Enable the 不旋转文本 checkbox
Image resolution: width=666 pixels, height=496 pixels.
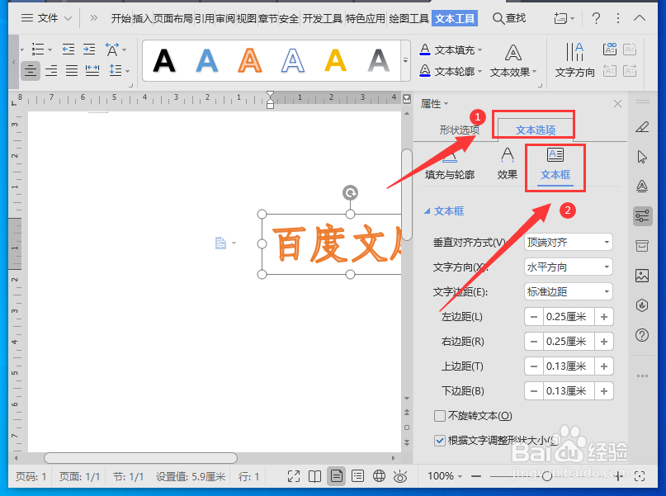point(440,416)
